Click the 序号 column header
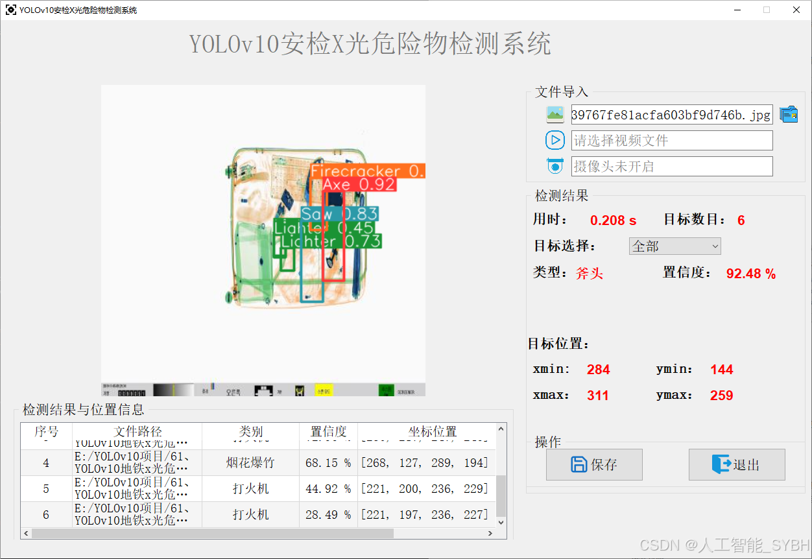The width and height of the screenshot is (812, 559). tap(46, 431)
